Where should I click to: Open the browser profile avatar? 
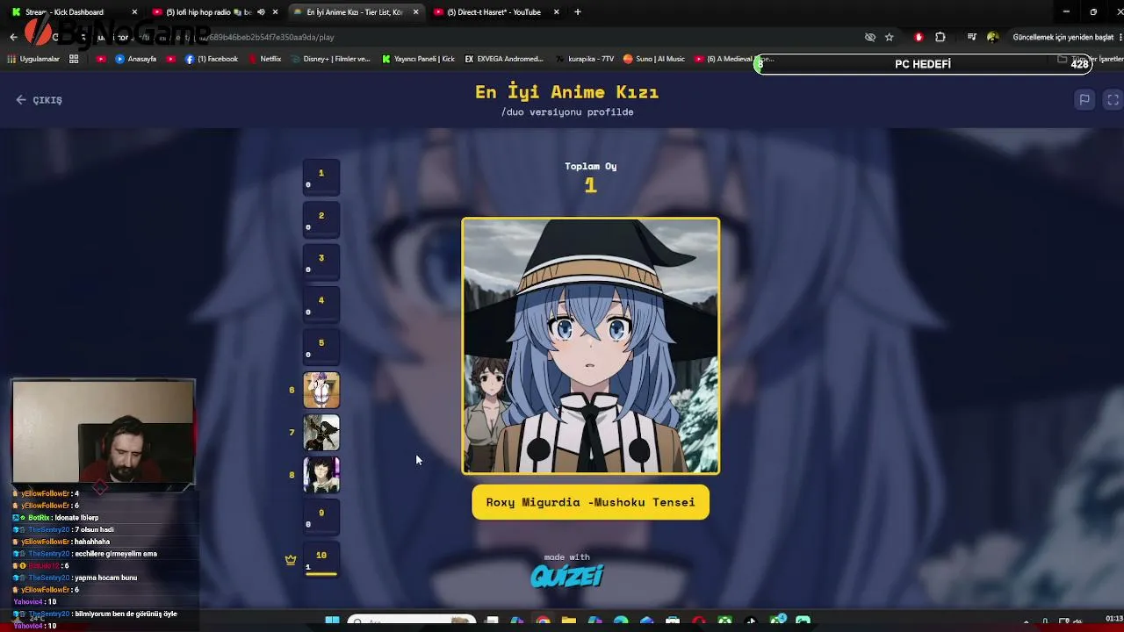point(993,38)
